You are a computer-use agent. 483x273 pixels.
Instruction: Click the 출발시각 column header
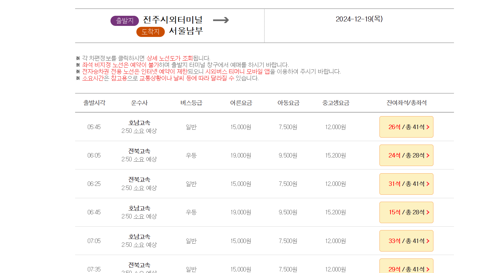tap(94, 103)
